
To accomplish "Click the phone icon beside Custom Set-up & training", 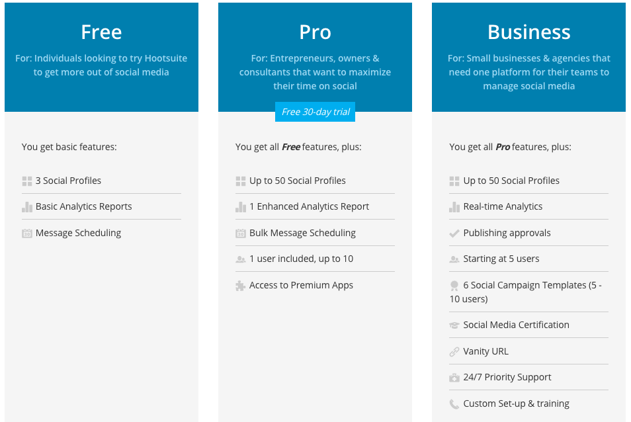I will point(454,403).
